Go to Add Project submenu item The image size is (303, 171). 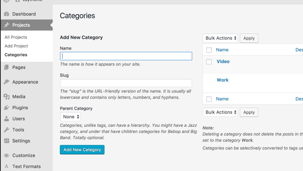(x=16, y=46)
